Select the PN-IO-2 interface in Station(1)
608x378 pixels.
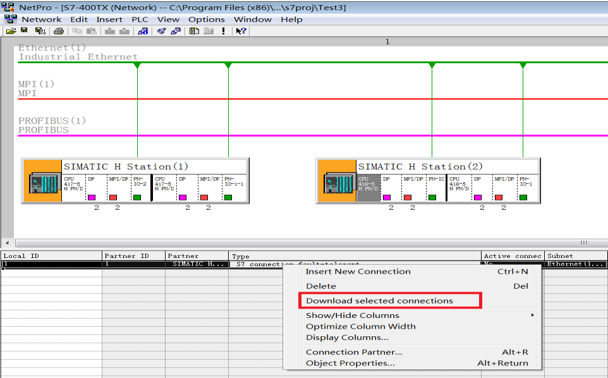(x=141, y=188)
